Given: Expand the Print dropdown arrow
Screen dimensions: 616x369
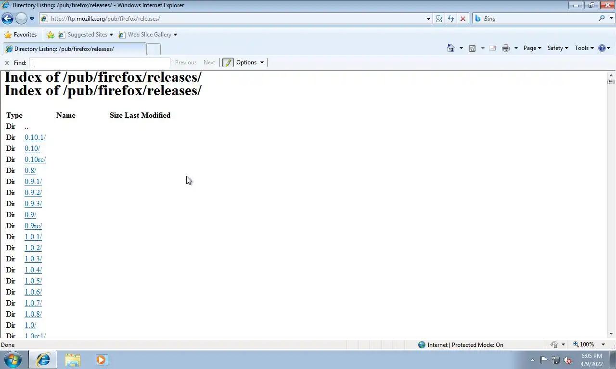Looking at the screenshot, I should coord(516,48).
